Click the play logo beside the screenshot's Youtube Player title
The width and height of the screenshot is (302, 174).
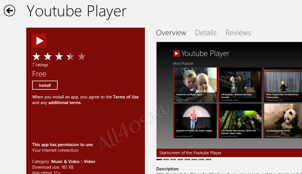click(176, 54)
